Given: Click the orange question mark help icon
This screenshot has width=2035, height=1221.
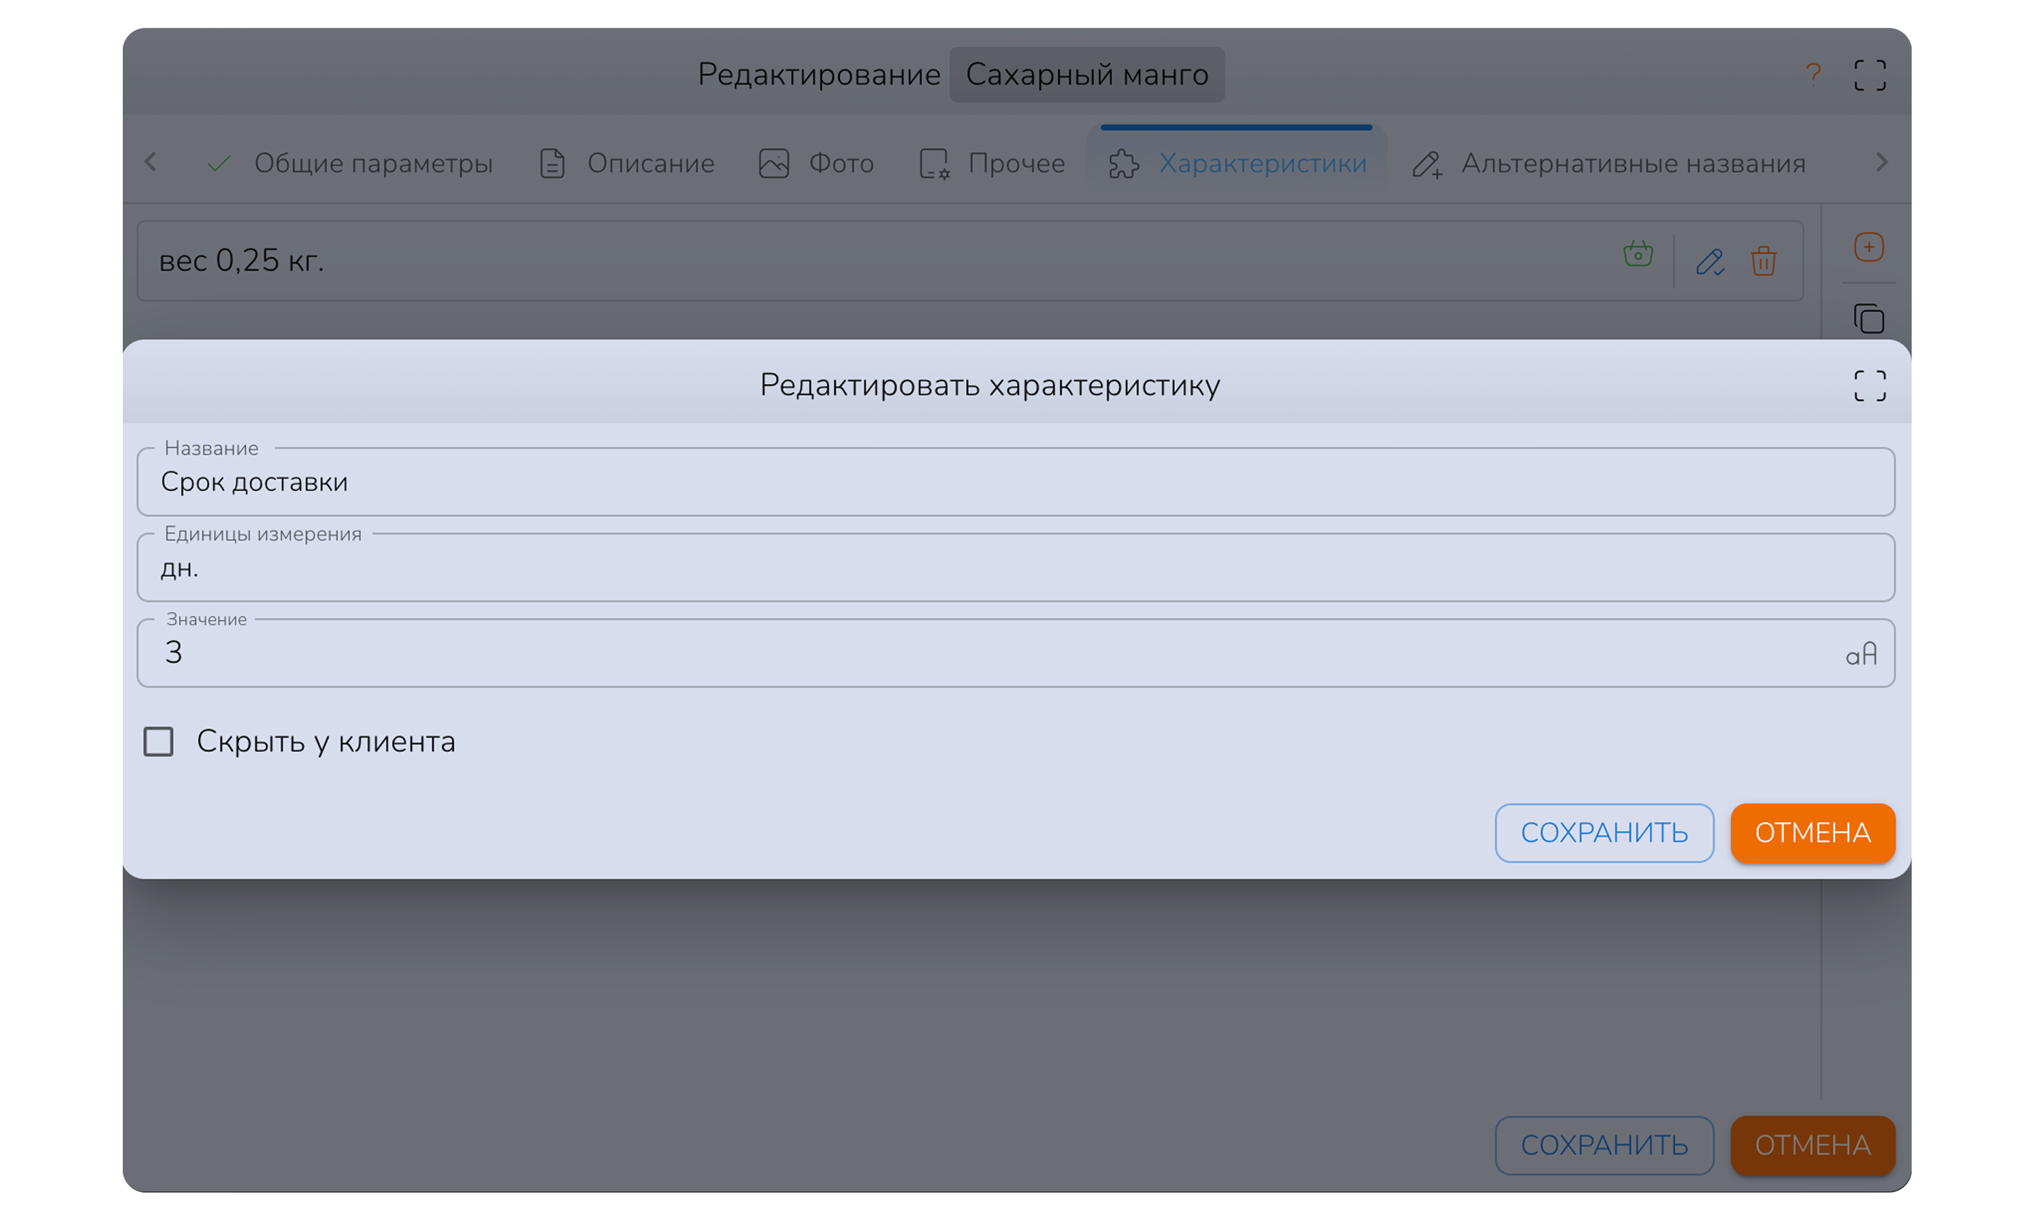Looking at the screenshot, I should [x=1812, y=75].
